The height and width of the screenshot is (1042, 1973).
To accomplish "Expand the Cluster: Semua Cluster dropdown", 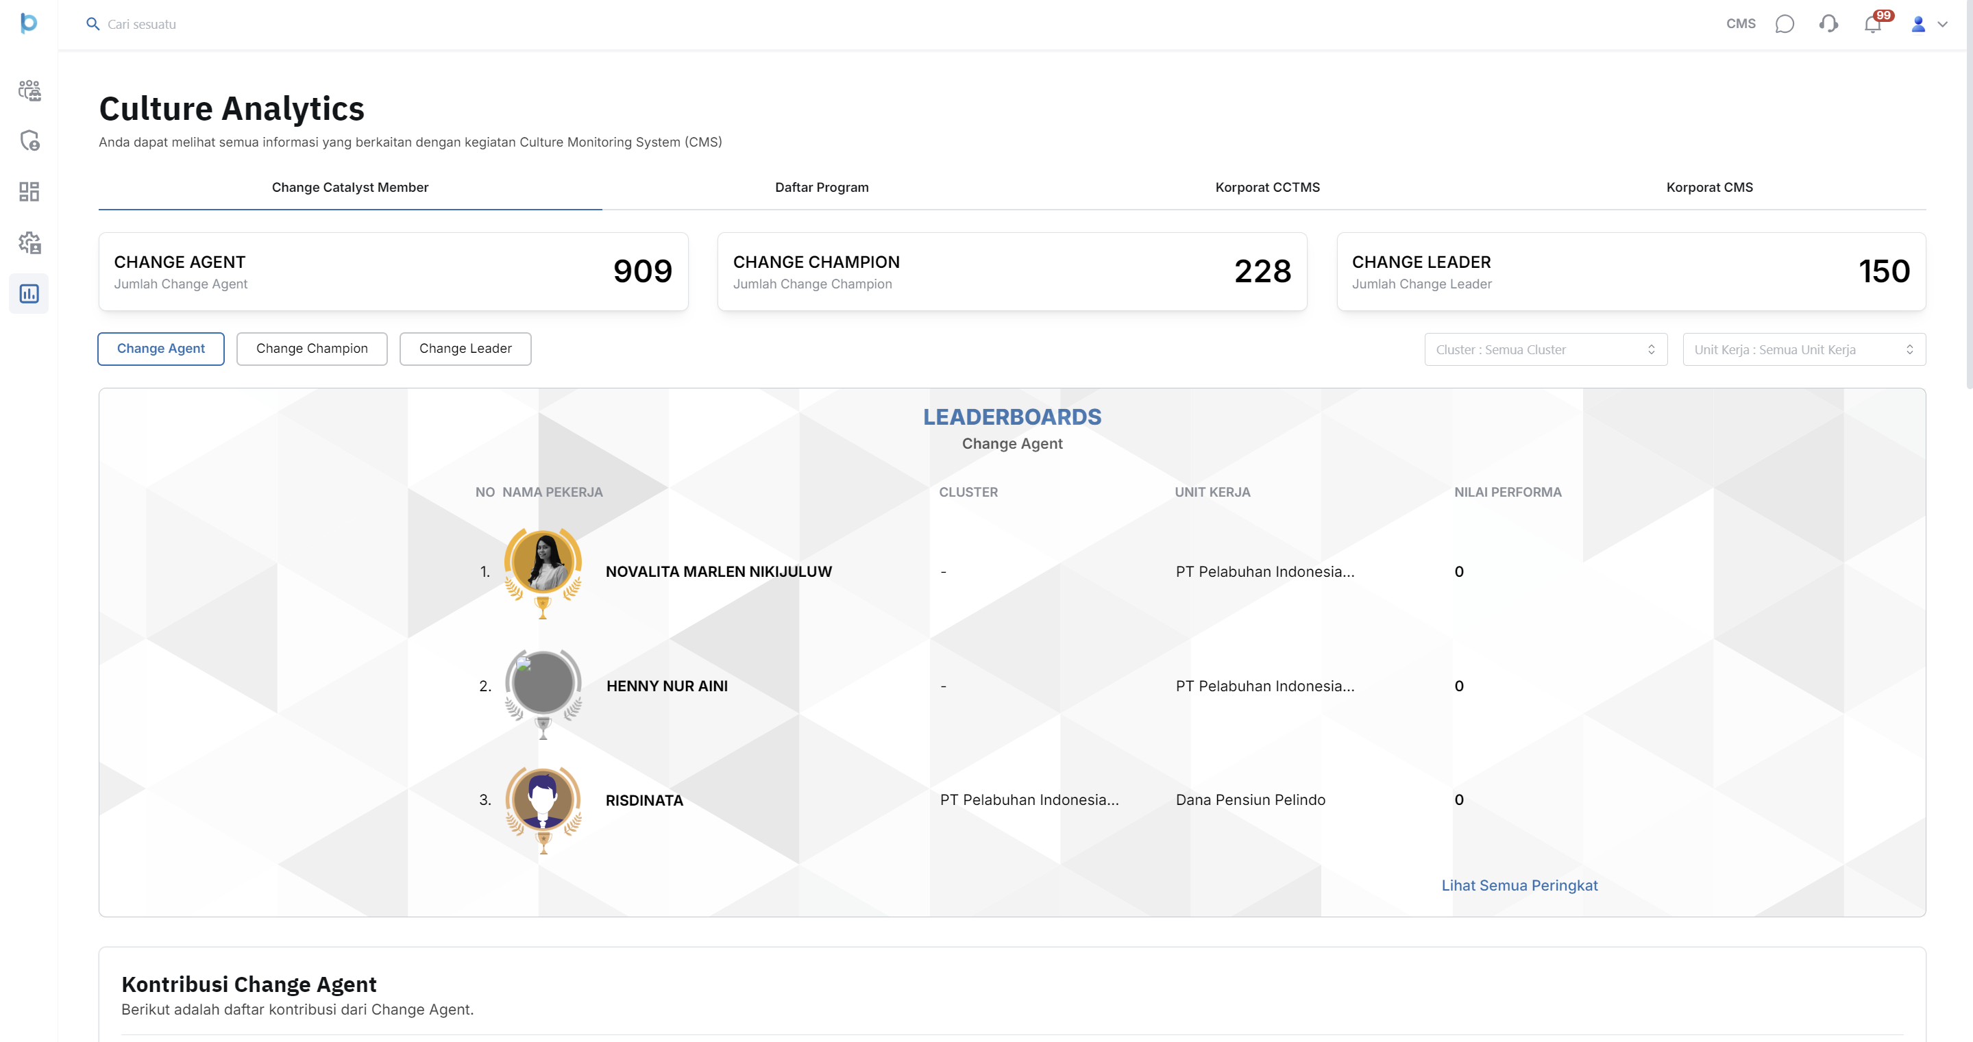I will pyautogui.click(x=1545, y=349).
